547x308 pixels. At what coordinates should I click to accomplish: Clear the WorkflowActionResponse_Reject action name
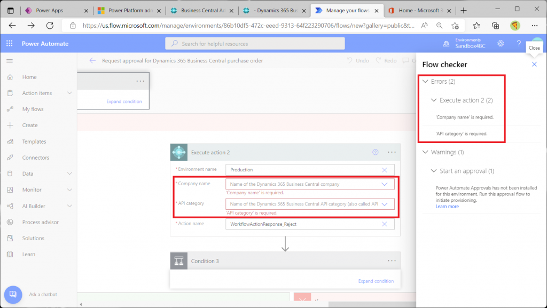(x=385, y=224)
